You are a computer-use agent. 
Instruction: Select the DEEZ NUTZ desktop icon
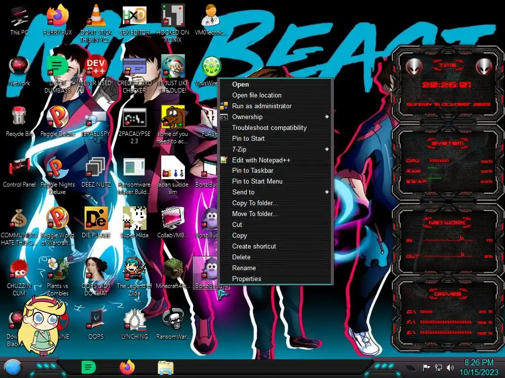[x=96, y=172]
